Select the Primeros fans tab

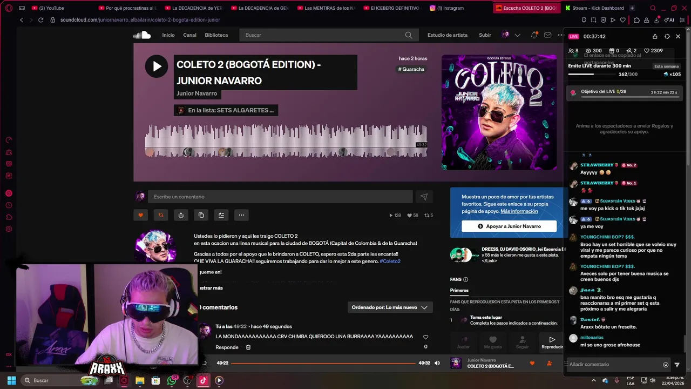pyautogui.click(x=459, y=291)
